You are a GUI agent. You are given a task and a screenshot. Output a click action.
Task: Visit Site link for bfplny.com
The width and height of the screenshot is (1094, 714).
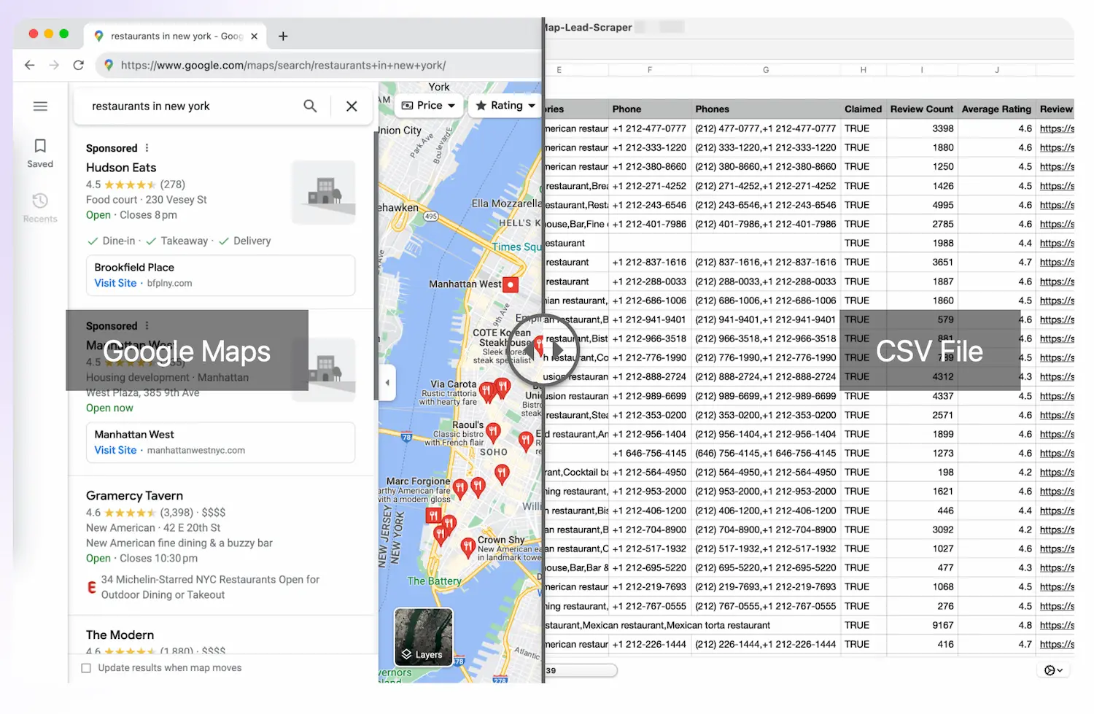(x=115, y=283)
